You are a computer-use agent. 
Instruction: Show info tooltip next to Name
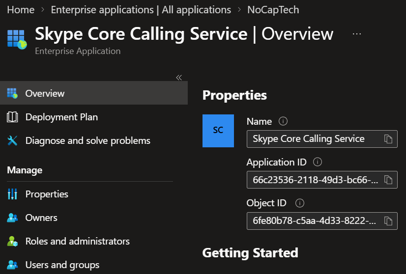click(x=283, y=121)
